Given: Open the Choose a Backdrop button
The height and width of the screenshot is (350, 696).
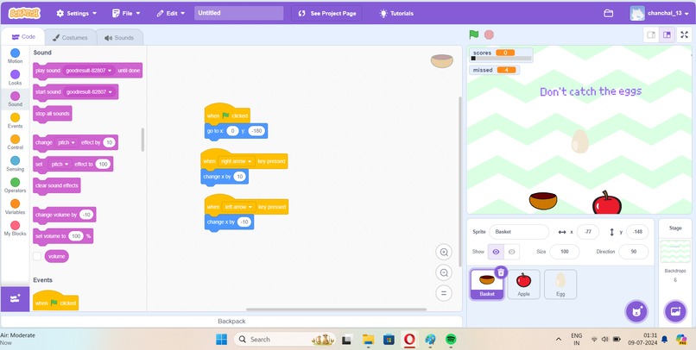Looking at the screenshot, I should point(675,311).
